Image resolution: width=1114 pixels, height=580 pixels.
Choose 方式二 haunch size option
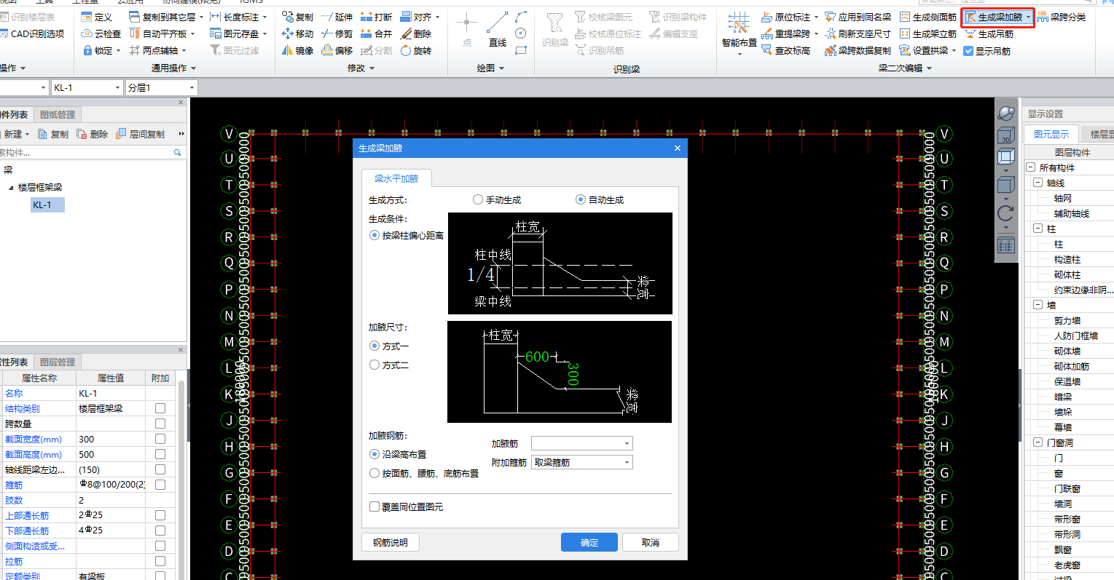pyautogui.click(x=374, y=365)
